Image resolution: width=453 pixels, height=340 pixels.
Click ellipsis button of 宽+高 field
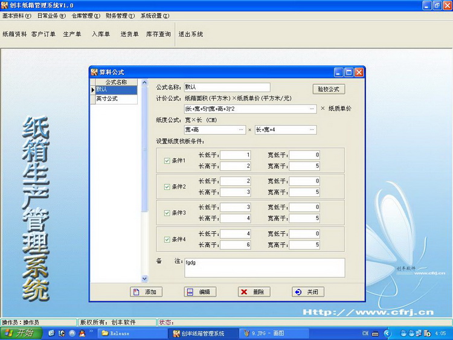point(242,130)
